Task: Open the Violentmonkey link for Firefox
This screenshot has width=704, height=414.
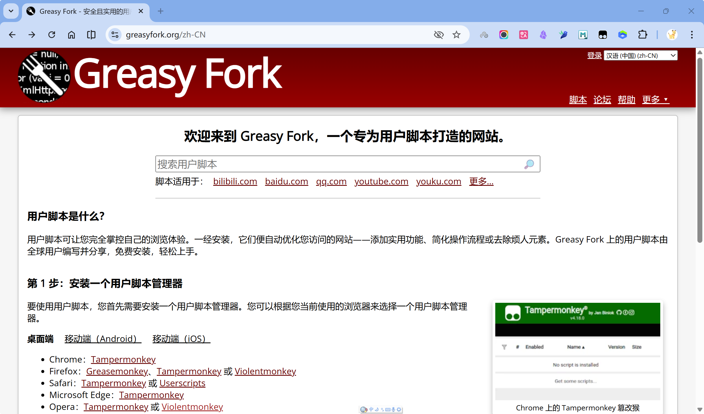Action: 265,371
